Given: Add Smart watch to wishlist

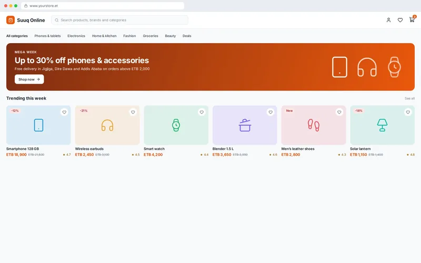Looking at the screenshot, I should [x=202, y=112].
